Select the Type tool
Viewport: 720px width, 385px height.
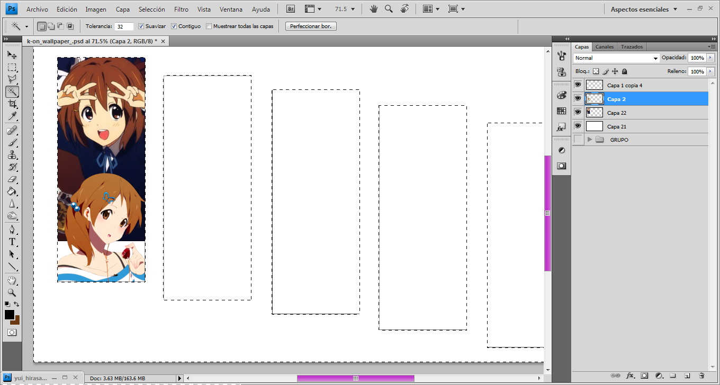[12, 242]
